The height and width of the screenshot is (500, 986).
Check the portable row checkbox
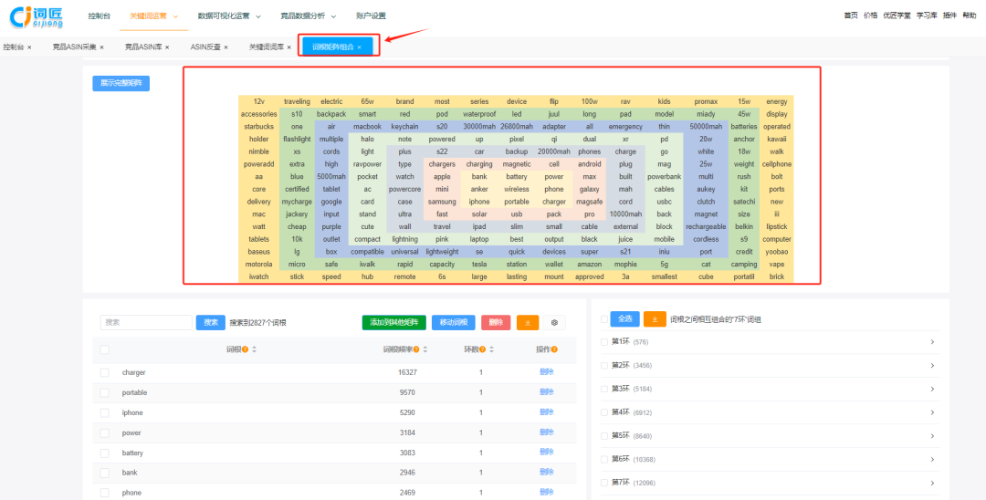click(104, 392)
